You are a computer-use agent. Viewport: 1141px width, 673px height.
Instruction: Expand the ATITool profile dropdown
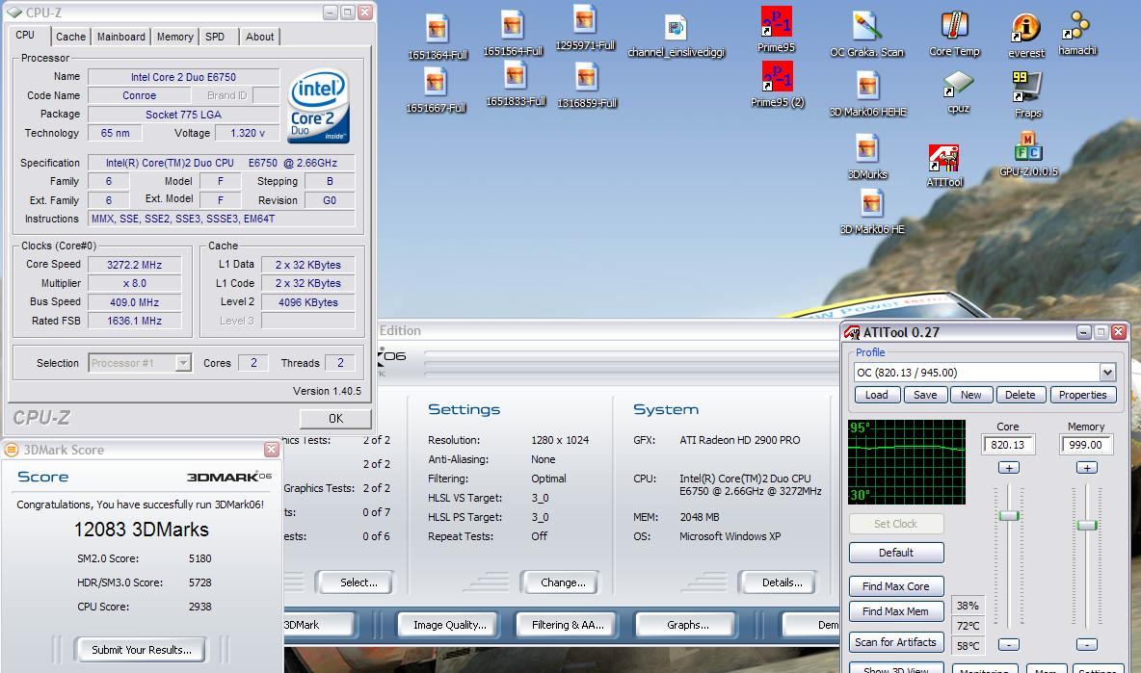[1107, 372]
